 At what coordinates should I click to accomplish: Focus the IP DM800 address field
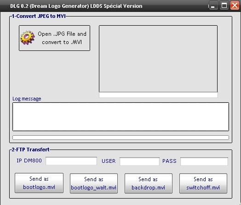[71, 161]
